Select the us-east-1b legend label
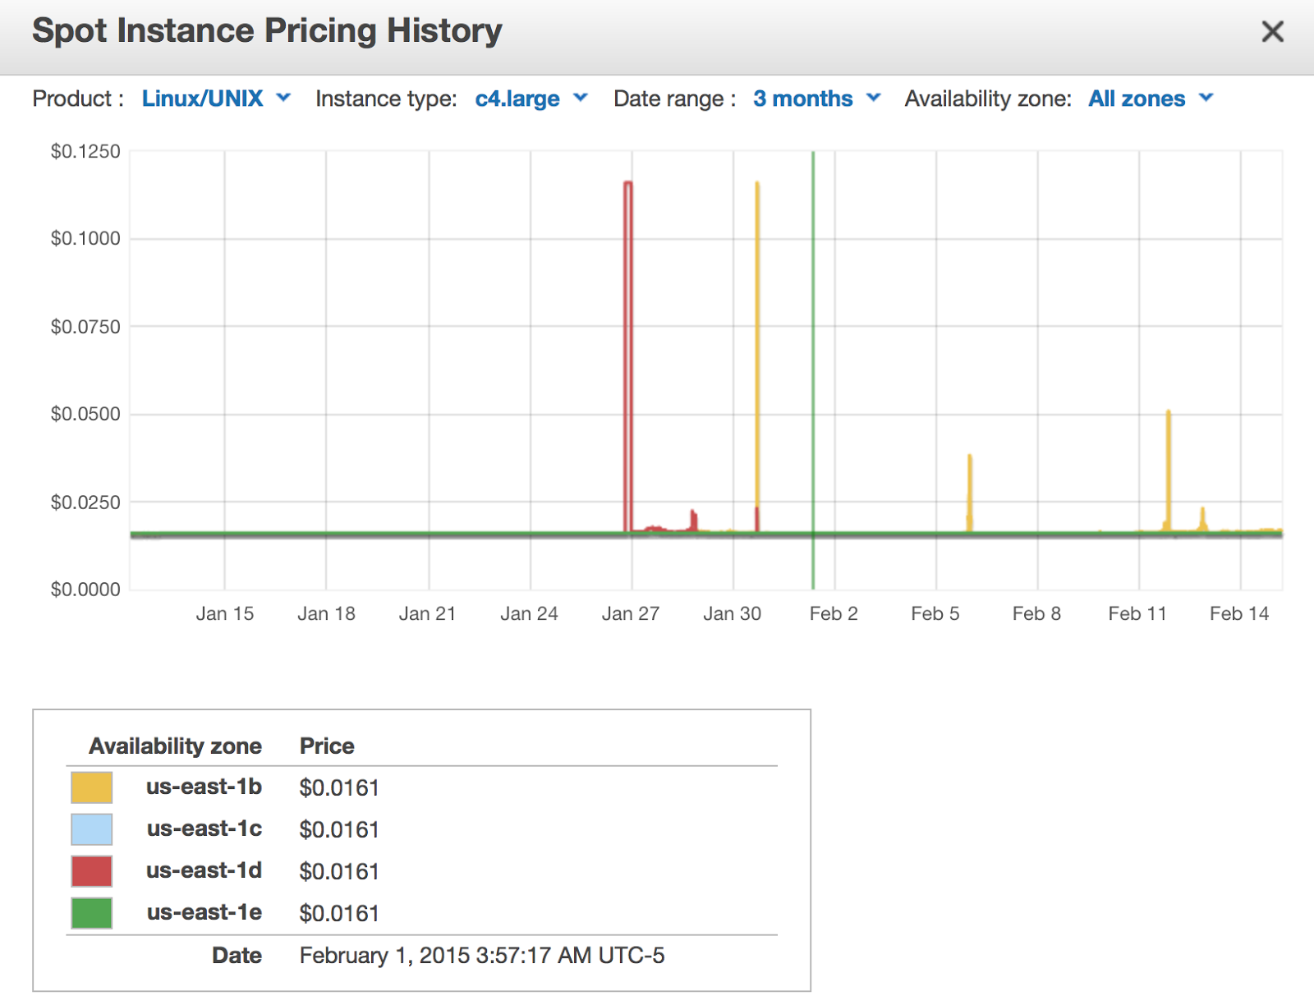This screenshot has height=1005, width=1314. (204, 787)
